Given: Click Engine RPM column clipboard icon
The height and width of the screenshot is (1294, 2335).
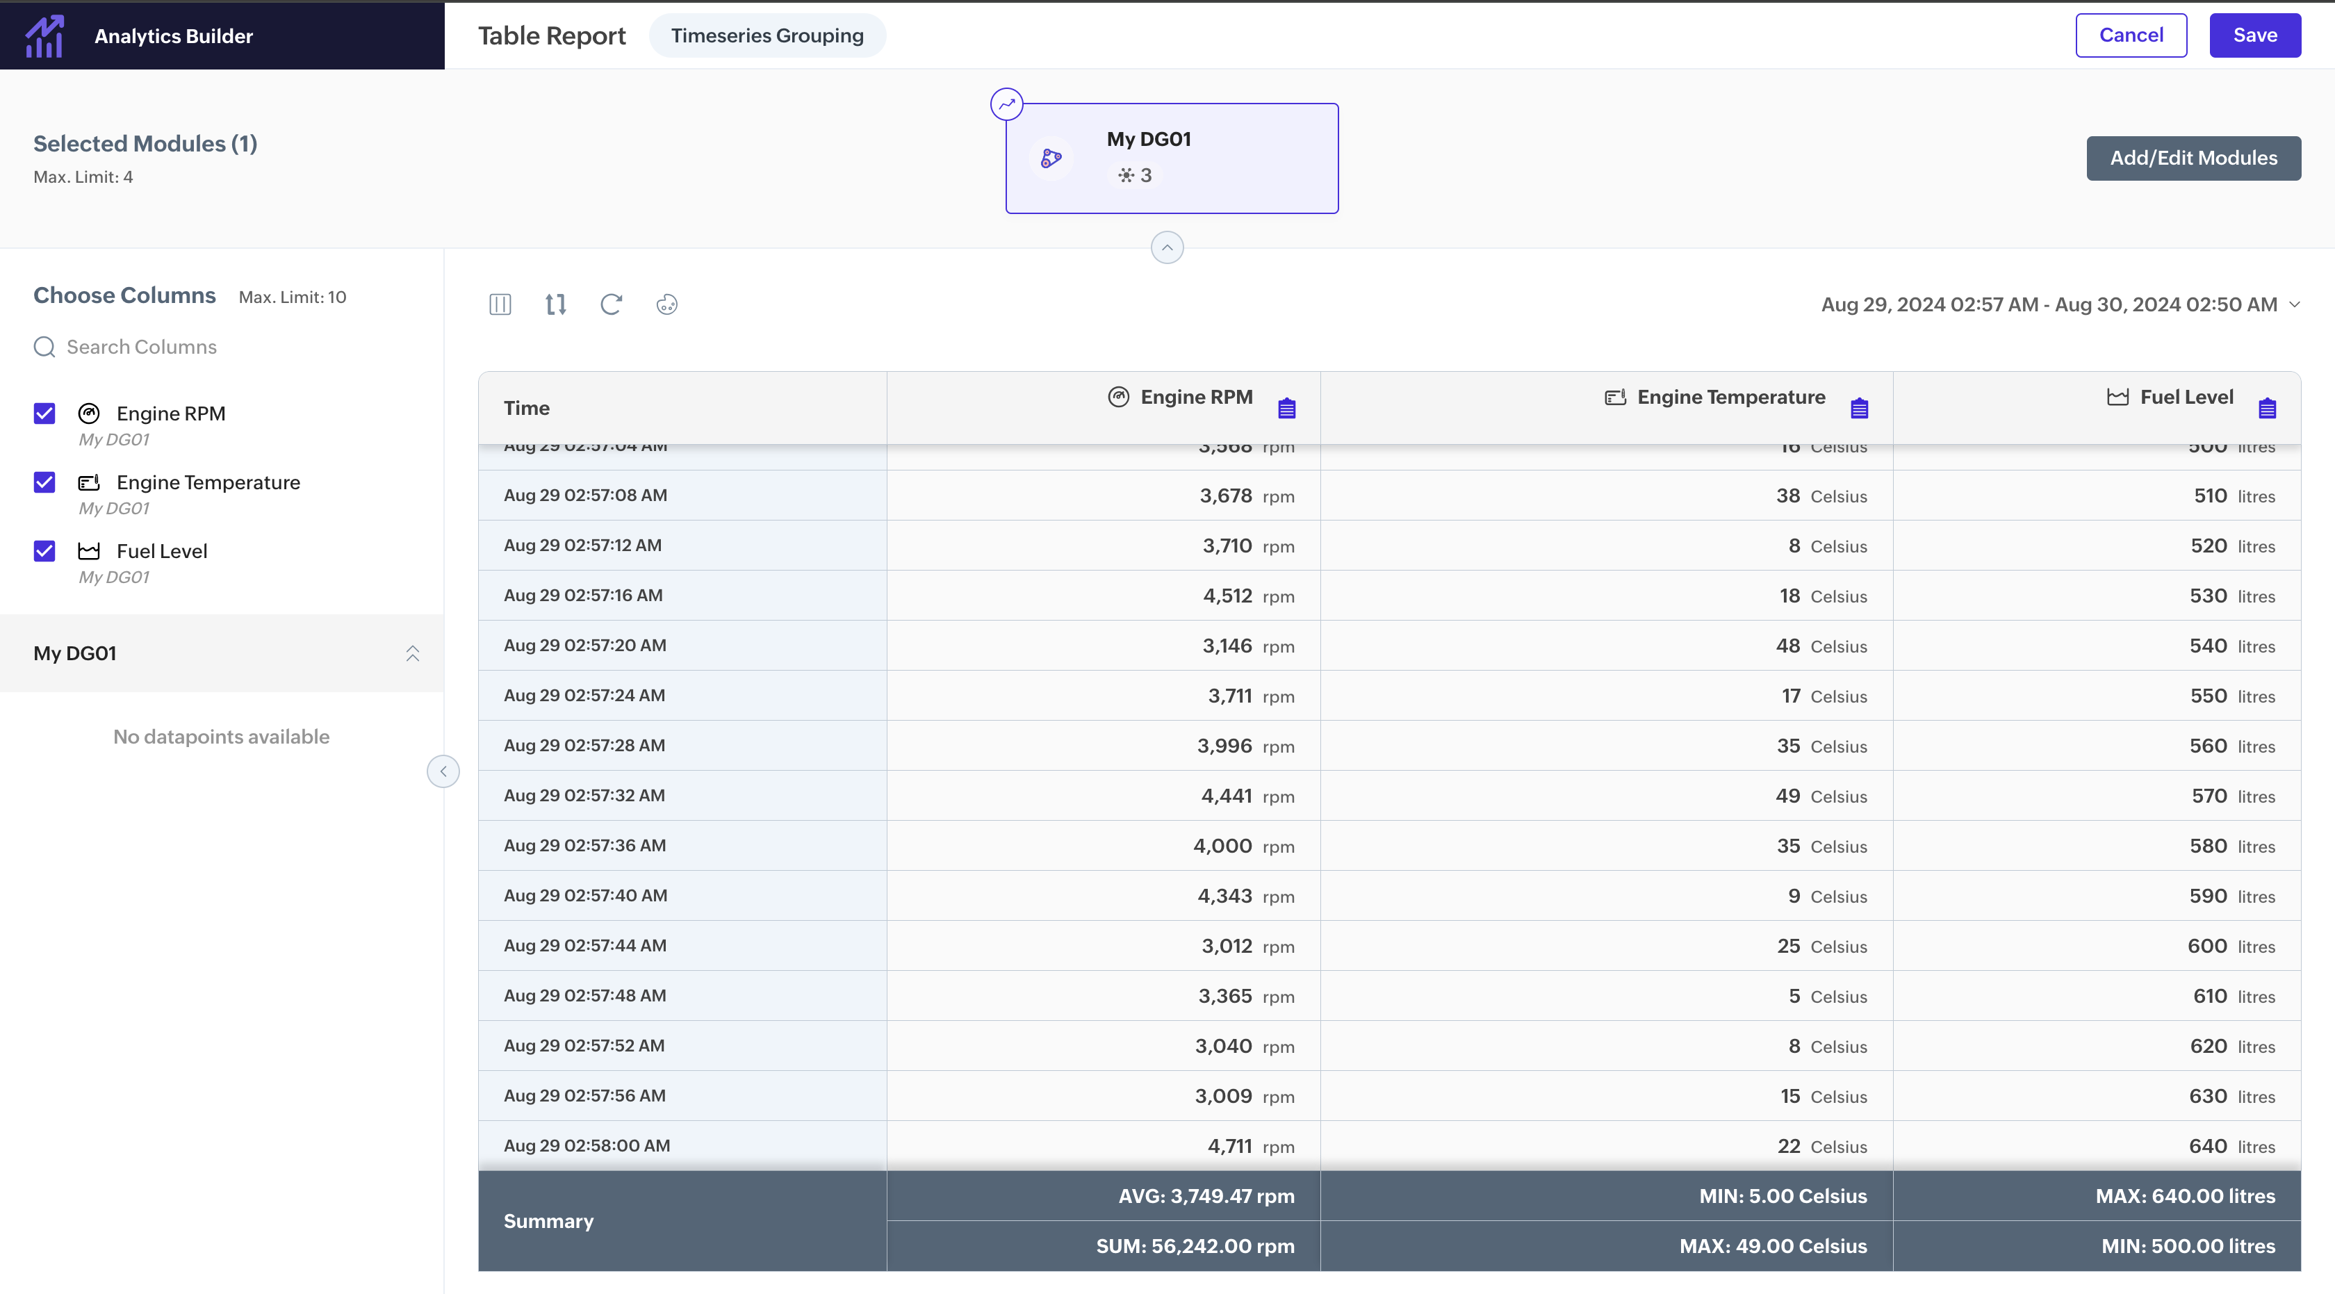Looking at the screenshot, I should (x=1286, y=409).
